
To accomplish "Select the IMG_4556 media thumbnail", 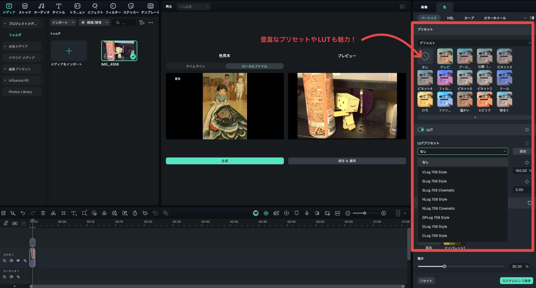I will coord(119,51).
